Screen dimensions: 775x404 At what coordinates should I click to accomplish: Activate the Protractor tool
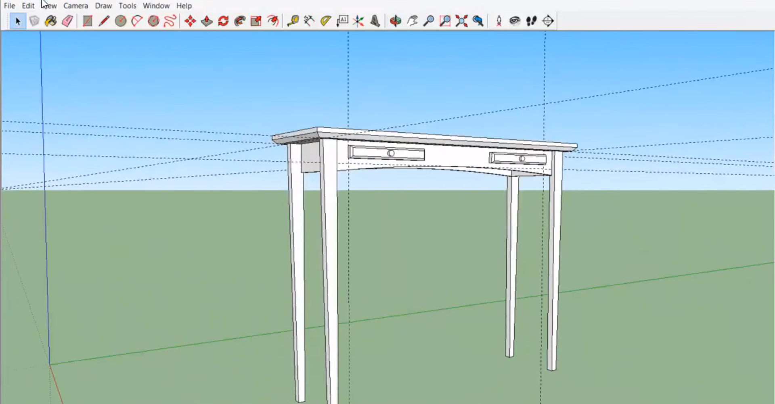pyautogui.click(x=326, y=21)
